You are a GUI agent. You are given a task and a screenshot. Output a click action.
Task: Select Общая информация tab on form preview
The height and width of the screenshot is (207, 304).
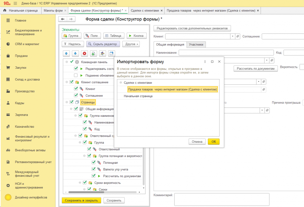[170, 44]
